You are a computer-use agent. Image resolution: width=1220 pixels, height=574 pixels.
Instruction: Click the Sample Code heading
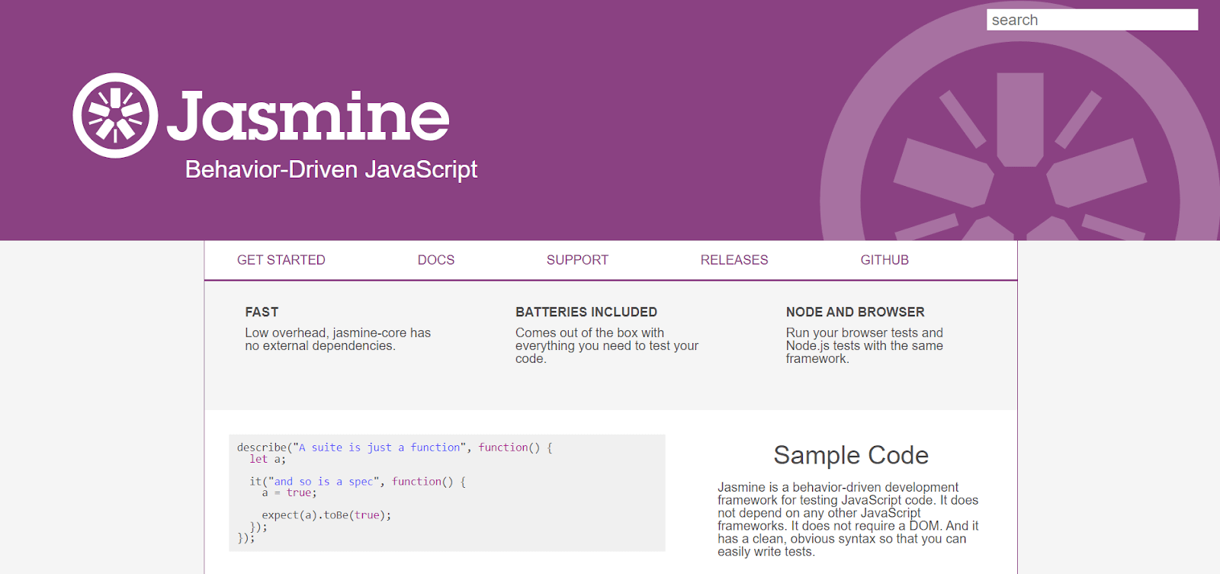click(x=850, y=455)
